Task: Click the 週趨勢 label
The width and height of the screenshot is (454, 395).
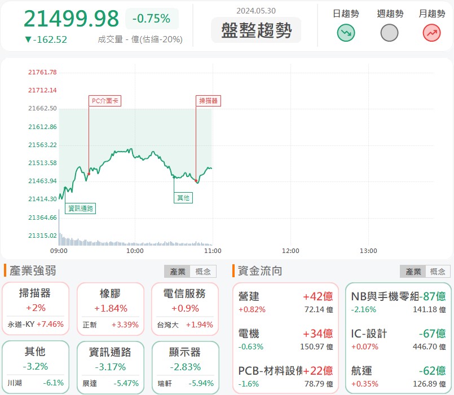Action: (x=390, y=14)
